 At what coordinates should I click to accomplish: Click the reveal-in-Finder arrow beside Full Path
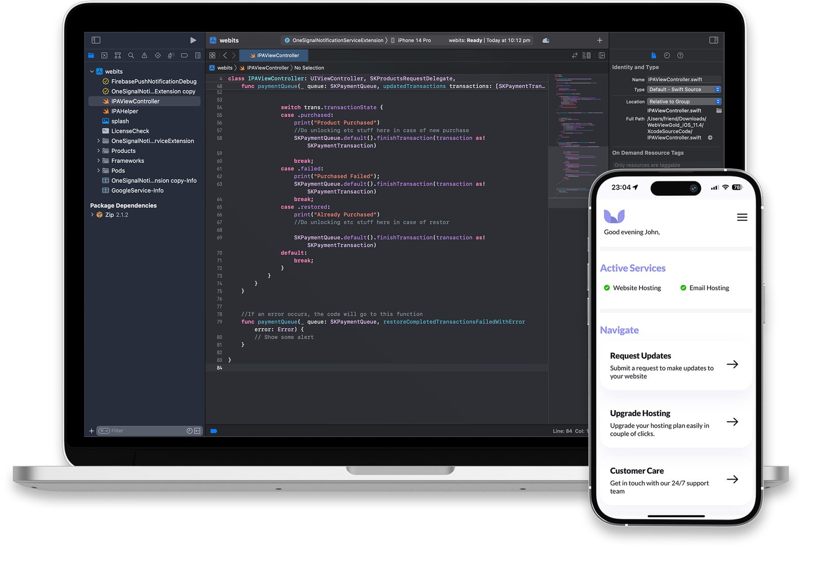pyautogui.click(x=710, y=138)
